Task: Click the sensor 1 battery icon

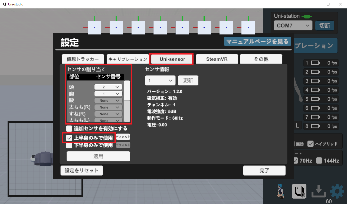Action: (x=315, y=63)
